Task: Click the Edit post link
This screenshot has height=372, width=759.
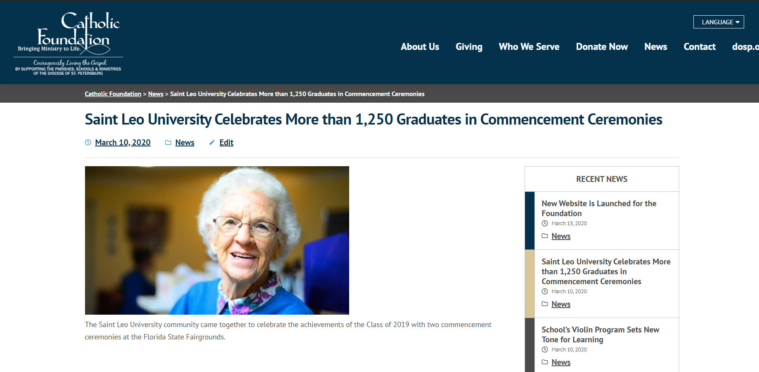Action: point(226,143)
